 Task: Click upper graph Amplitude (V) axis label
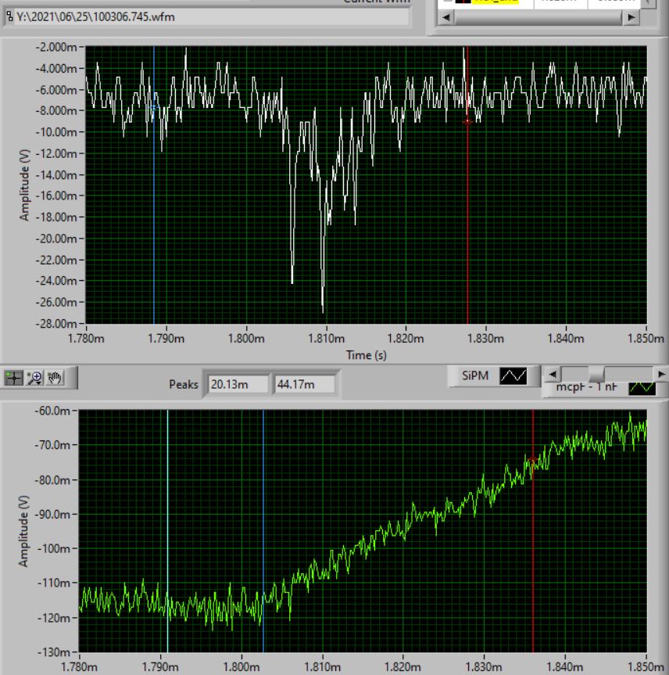coord(24,185)
